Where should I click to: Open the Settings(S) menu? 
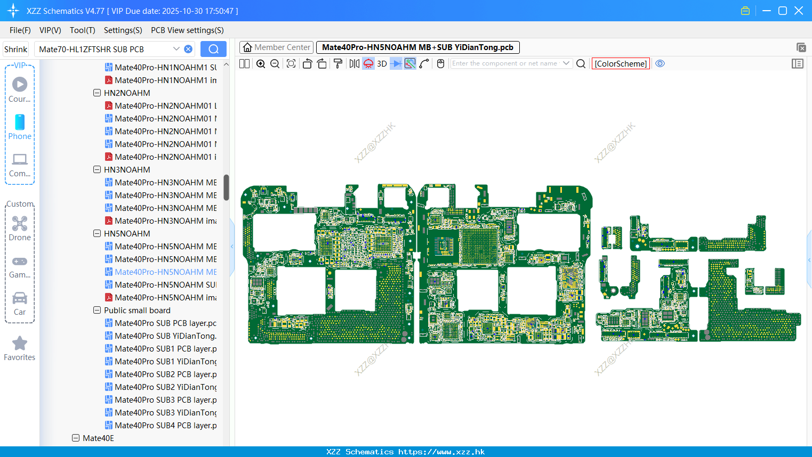[123, 30]
